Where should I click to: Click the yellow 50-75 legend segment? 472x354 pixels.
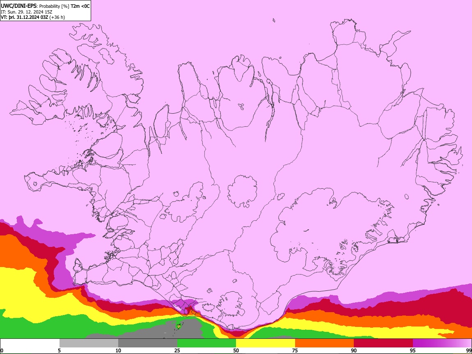(x=266, y=343)
